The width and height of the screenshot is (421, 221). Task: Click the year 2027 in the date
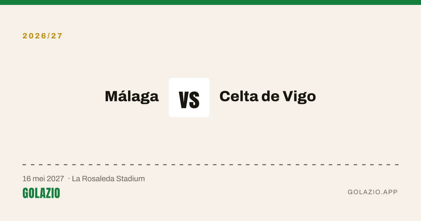(x=56, y=179)
